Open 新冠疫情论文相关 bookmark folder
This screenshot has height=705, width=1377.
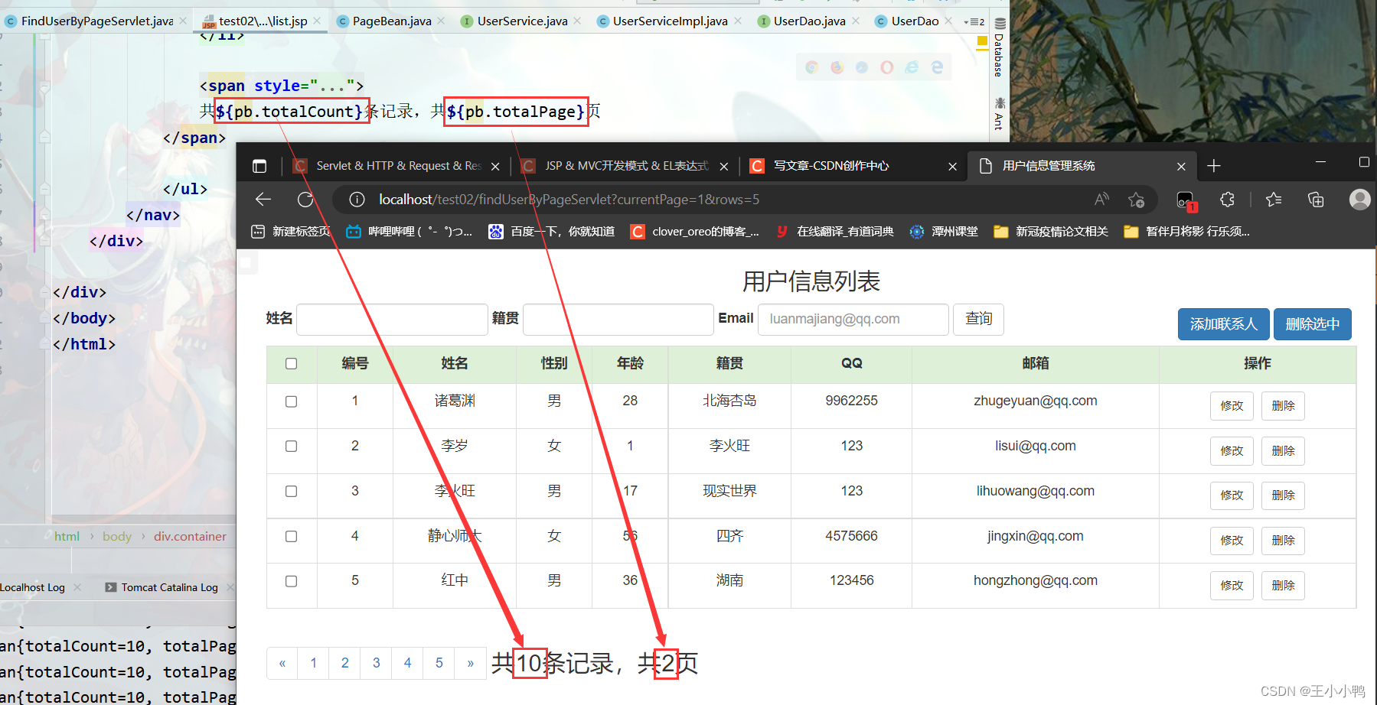tap(1050, 232)
